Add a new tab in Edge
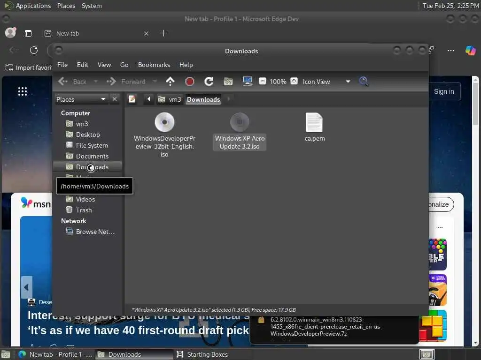The height and width of the screenshot is (360, 481). (x=164, y=33)
